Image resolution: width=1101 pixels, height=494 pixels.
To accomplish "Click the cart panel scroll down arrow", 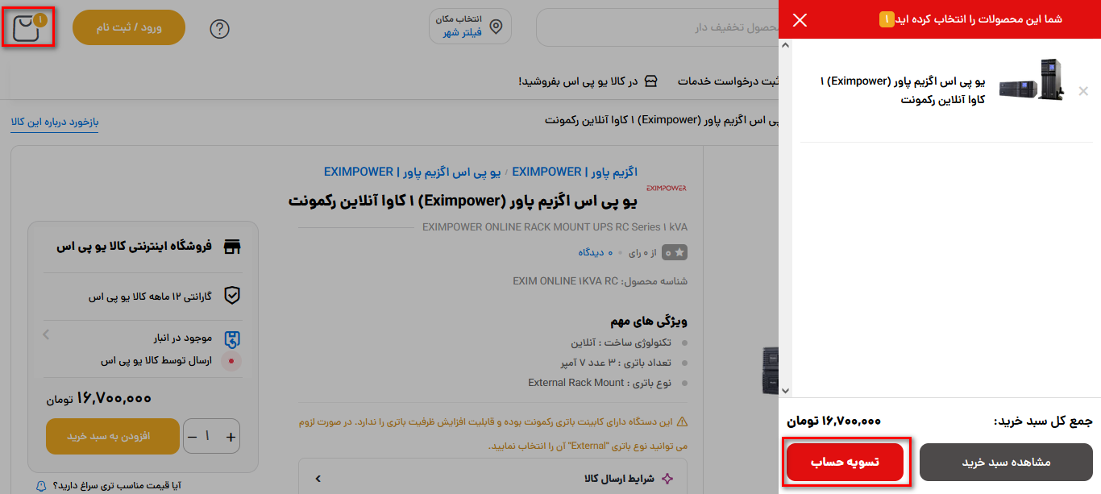I will tap(786, 391).
